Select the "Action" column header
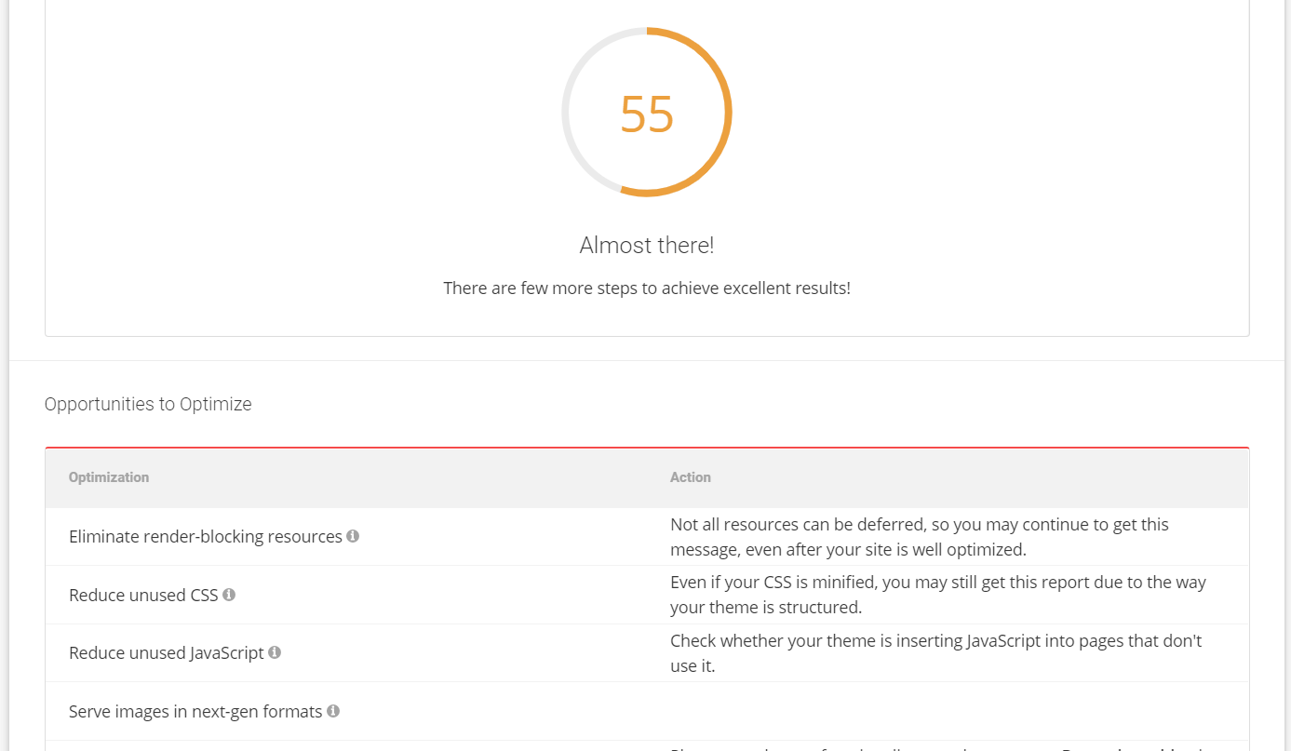Screen dimensions: 1291x751 [690, 476]
